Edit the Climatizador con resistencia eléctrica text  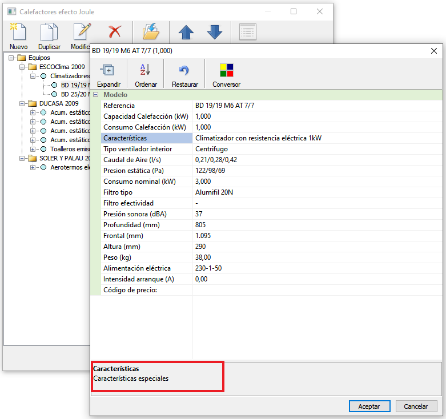pos(317,138)
